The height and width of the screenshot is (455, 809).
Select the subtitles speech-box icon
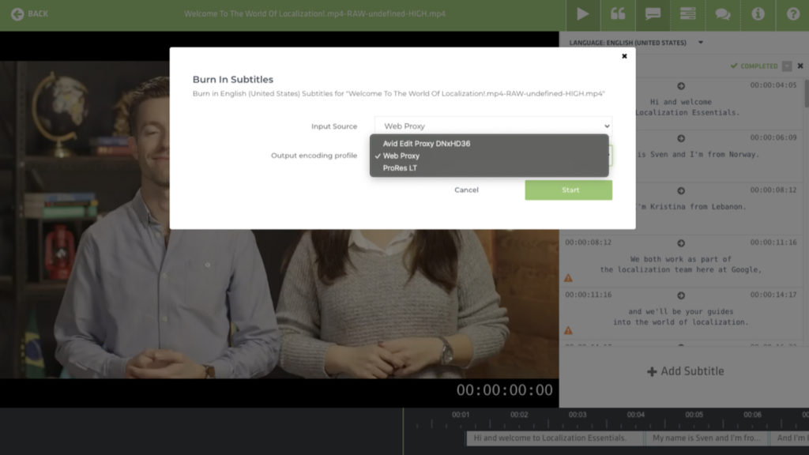[x=653, y=14]
